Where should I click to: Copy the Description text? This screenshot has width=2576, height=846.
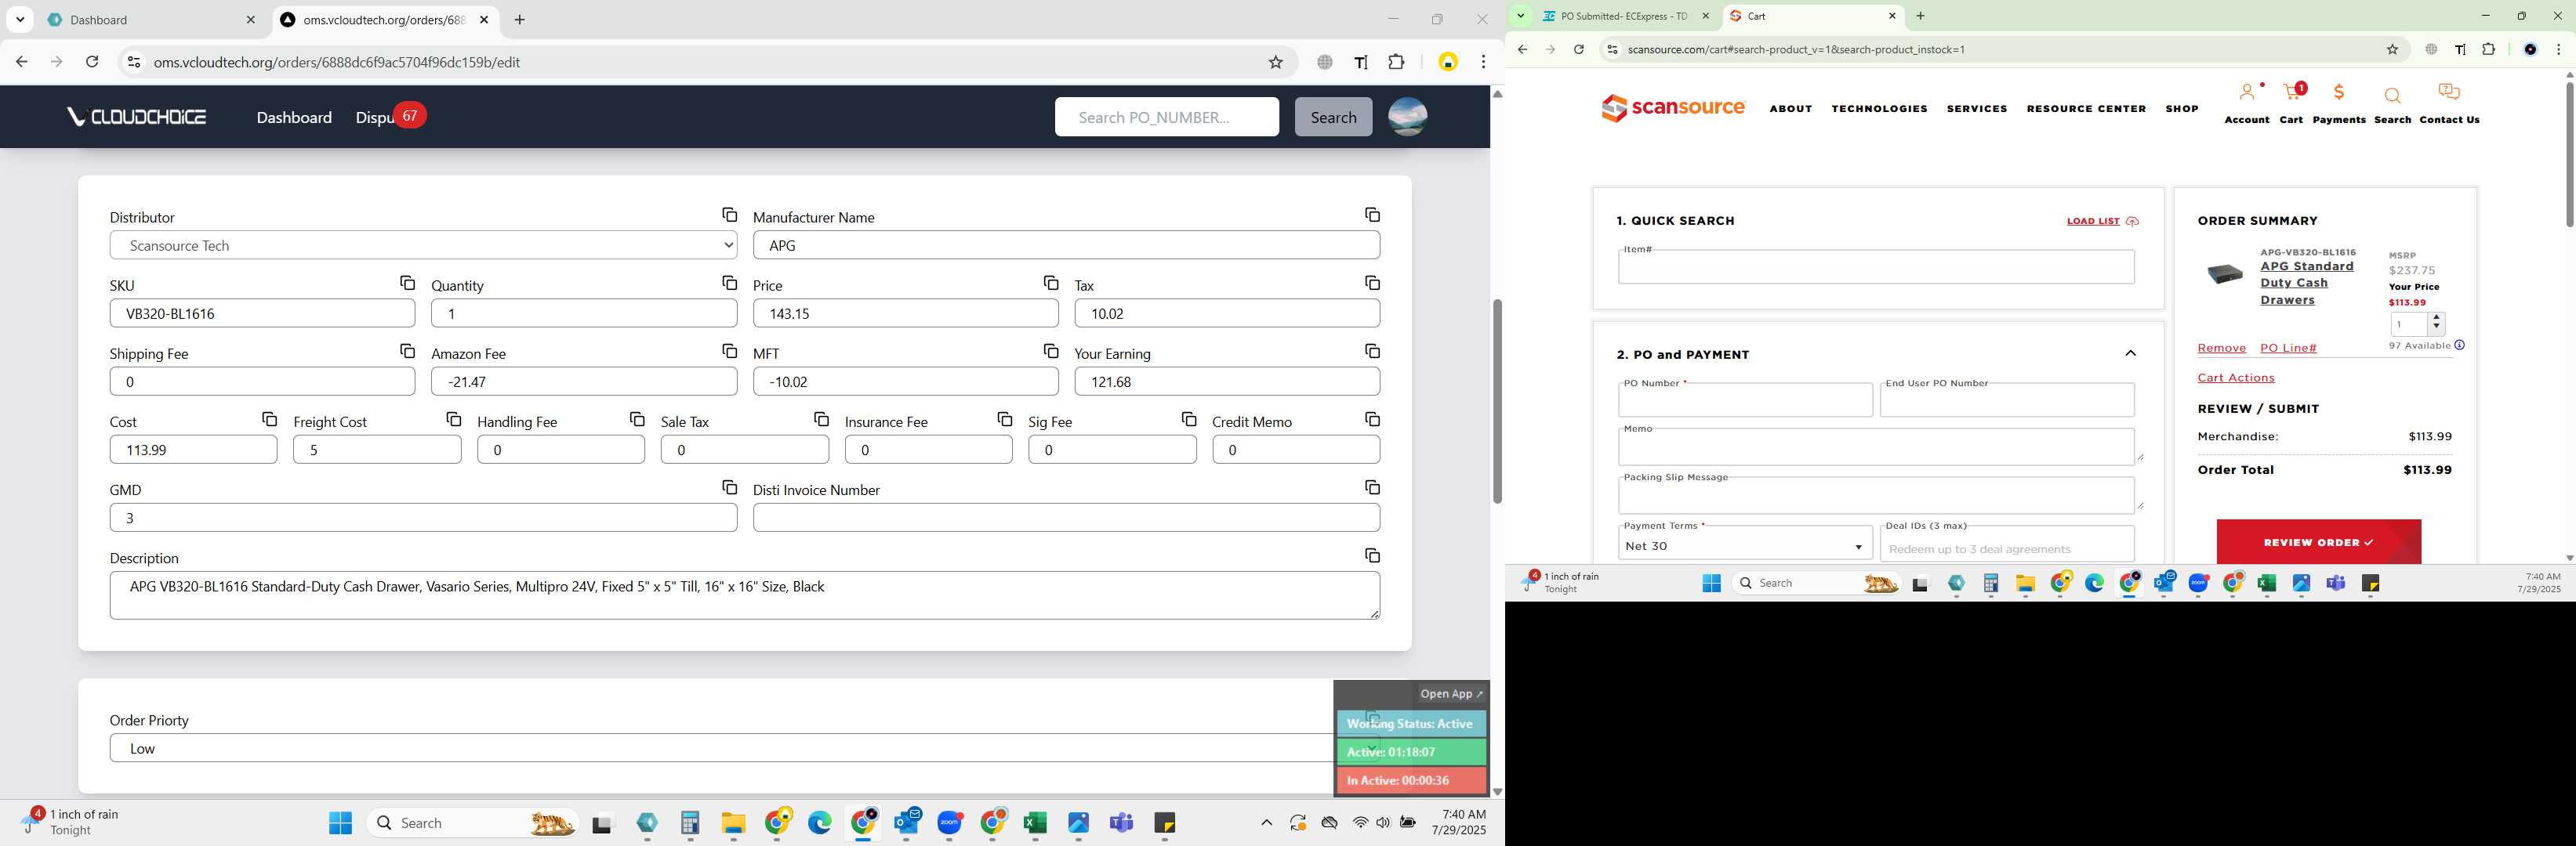coord(1372,555)
